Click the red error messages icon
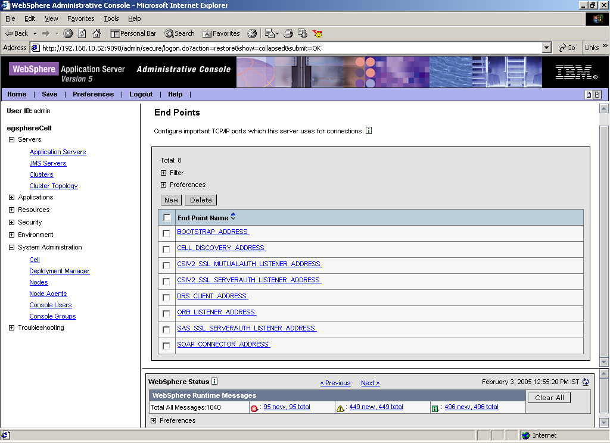Viewport: 610px width, 443px height. pos(254,408)
